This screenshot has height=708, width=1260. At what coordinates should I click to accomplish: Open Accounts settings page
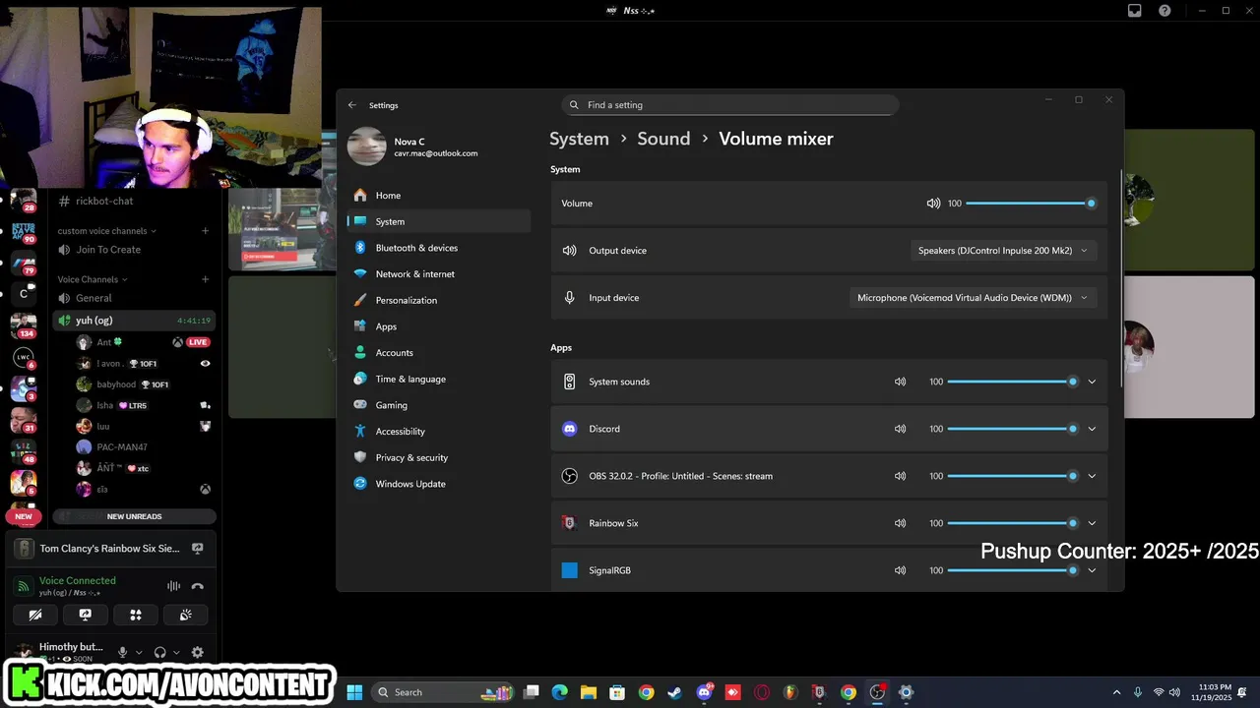pyautogui.click(x=439, y=353)
